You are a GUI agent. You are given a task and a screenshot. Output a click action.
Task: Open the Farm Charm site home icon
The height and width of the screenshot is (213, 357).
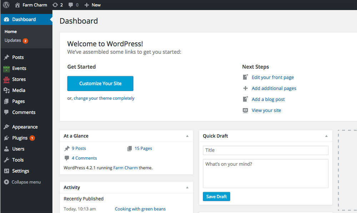[17, 5]
